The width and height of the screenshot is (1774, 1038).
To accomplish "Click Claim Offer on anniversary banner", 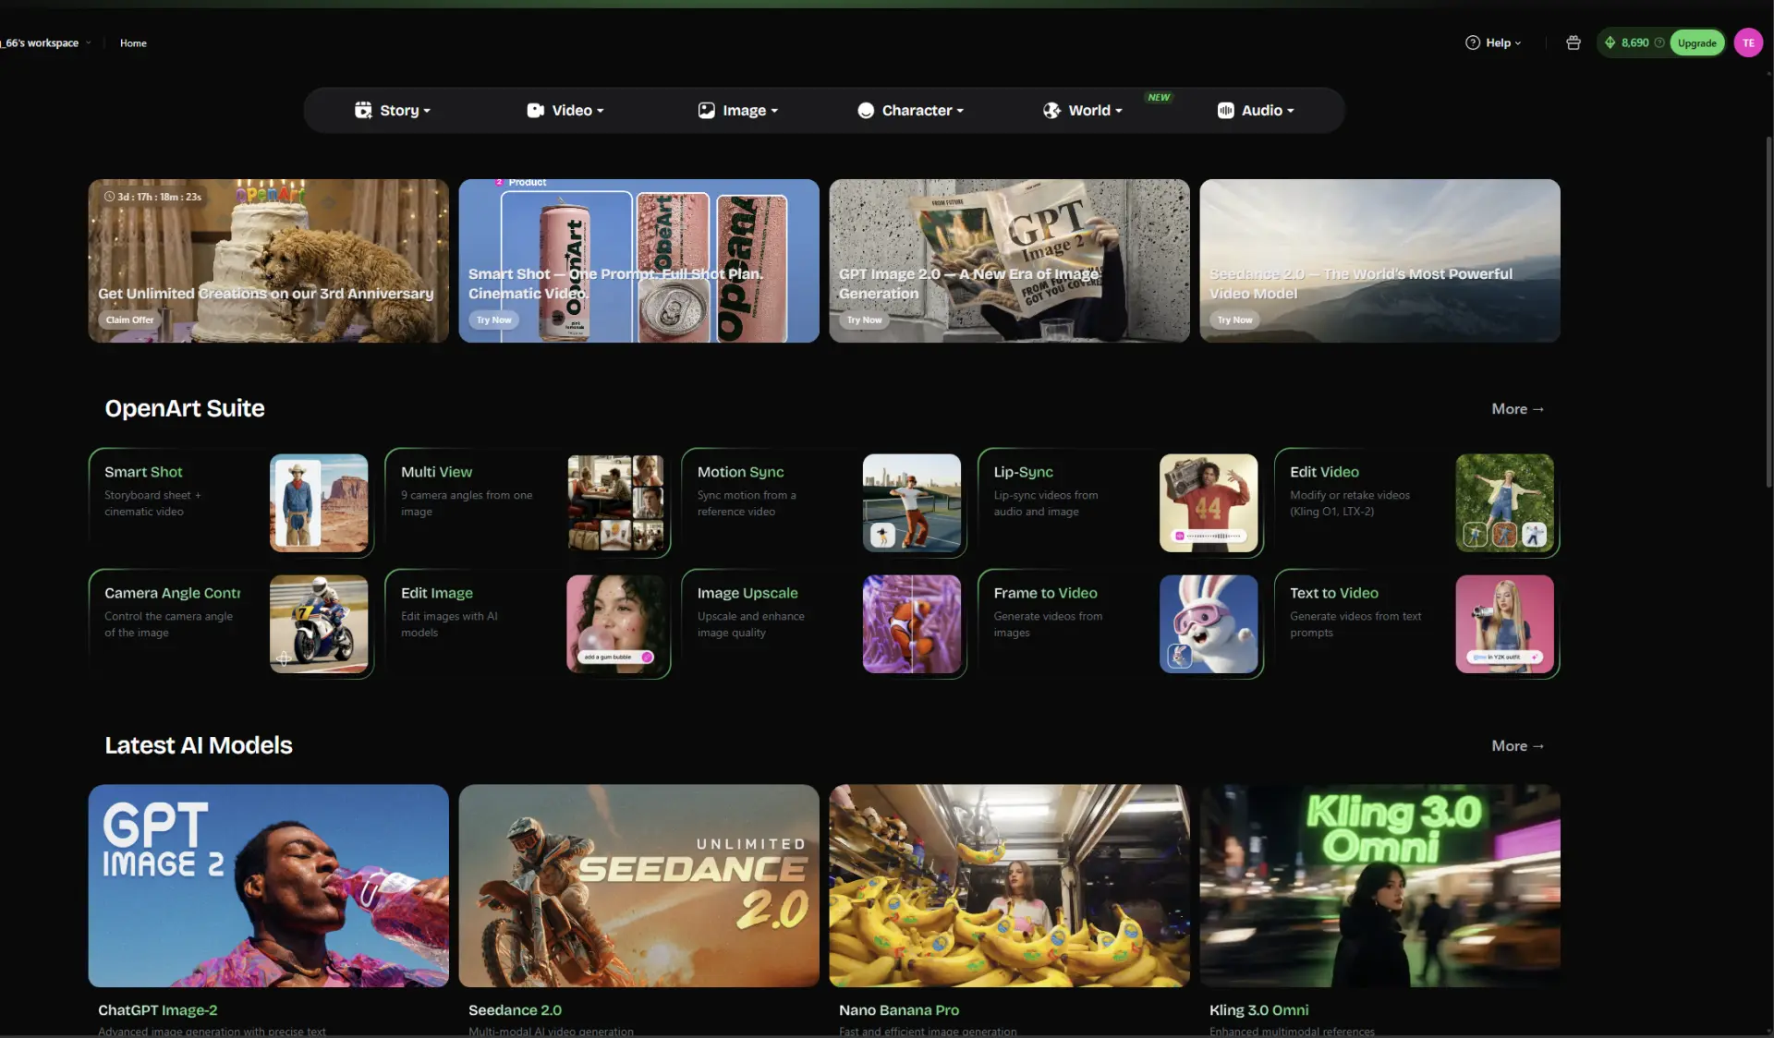I will (x=129, y=320).
